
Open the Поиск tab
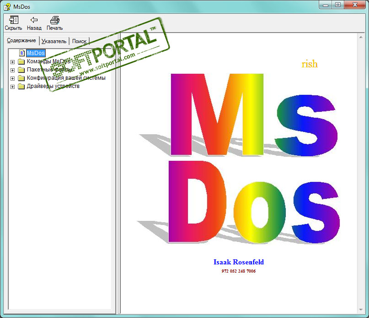(x=79, y=41)
